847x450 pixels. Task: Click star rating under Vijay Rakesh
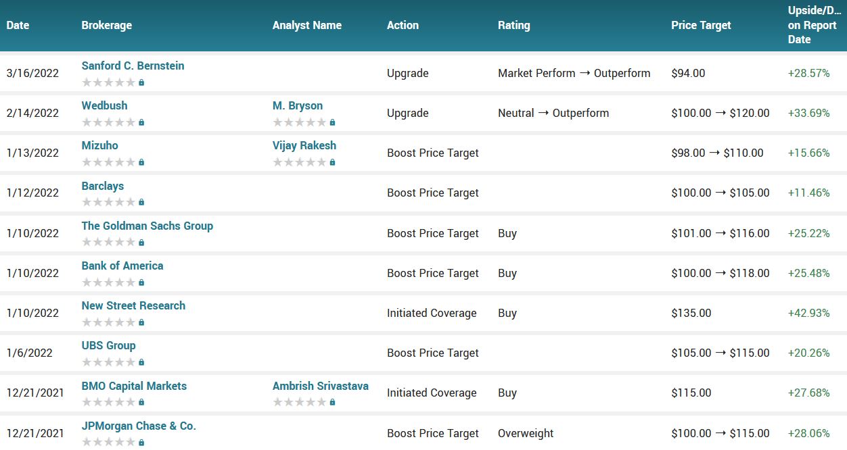point(300,162)
